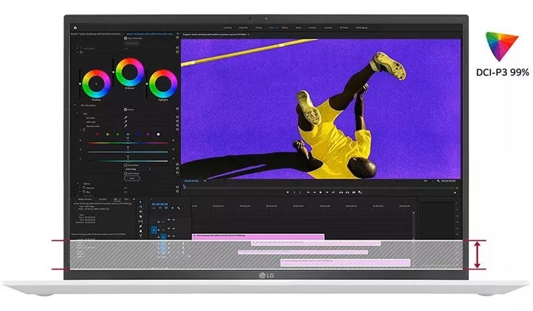Enable the Invert Mask checkbox
This screenshot has width=533, height=311.
click(x=125, y=173)
